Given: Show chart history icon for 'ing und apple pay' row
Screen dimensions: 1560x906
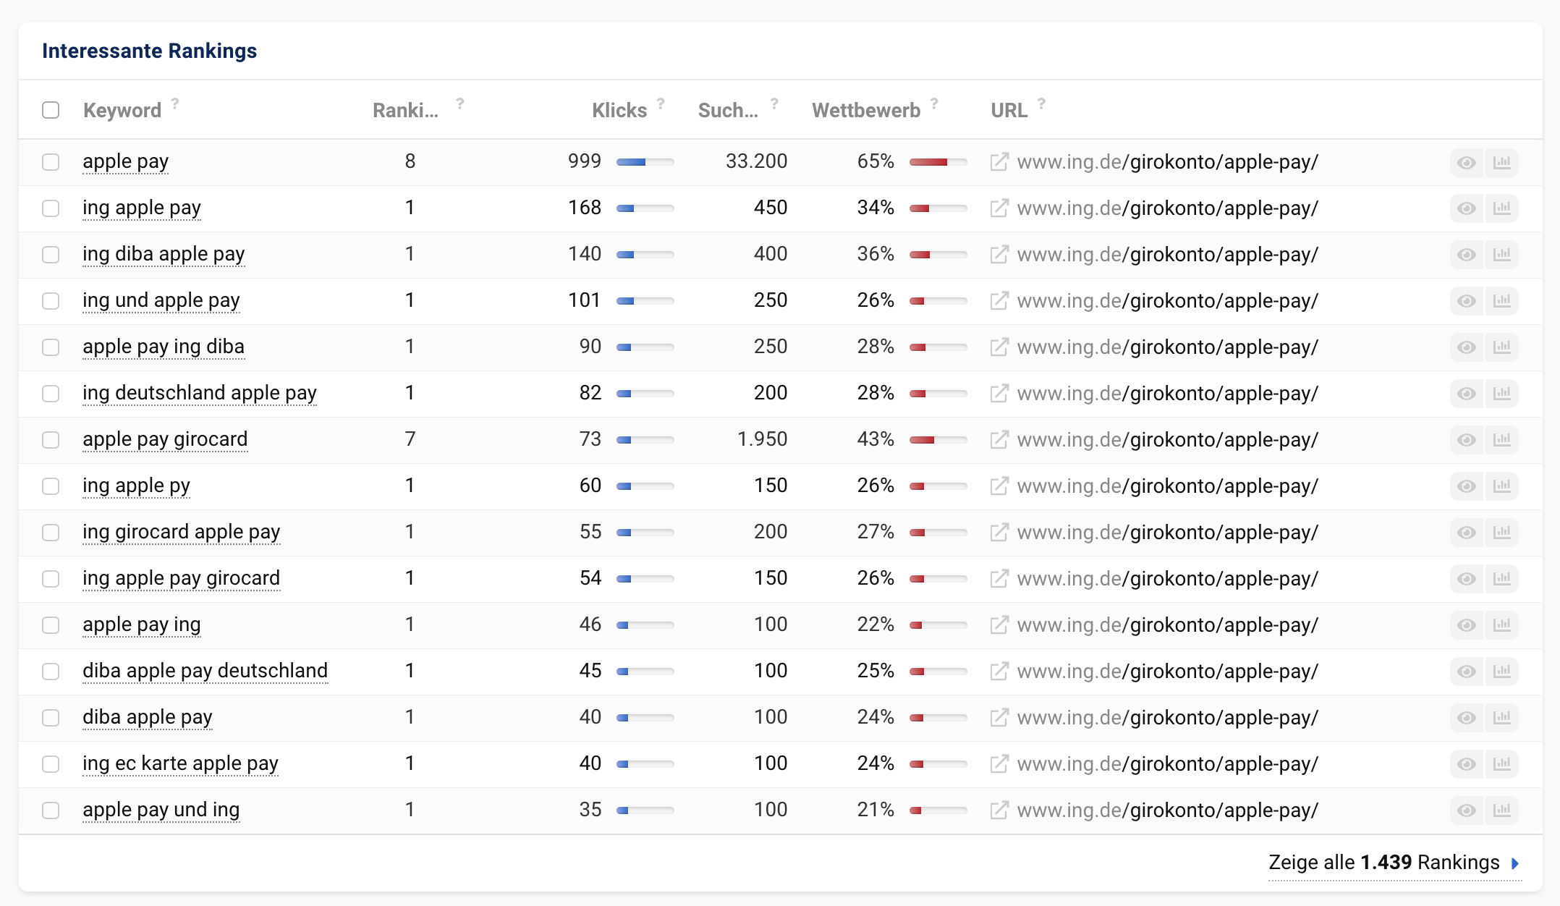Looking at the screenshot, I should coord(1502,301).
